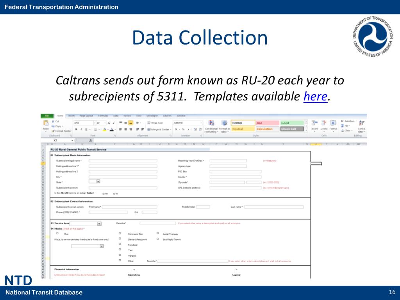Image resolution: width=400 pixels, height=300 pixels.
Task: Toggle Bold formatting in Font group
Action: [76, 129]
